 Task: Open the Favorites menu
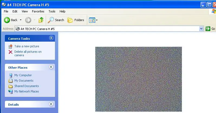tap(38, 11)
